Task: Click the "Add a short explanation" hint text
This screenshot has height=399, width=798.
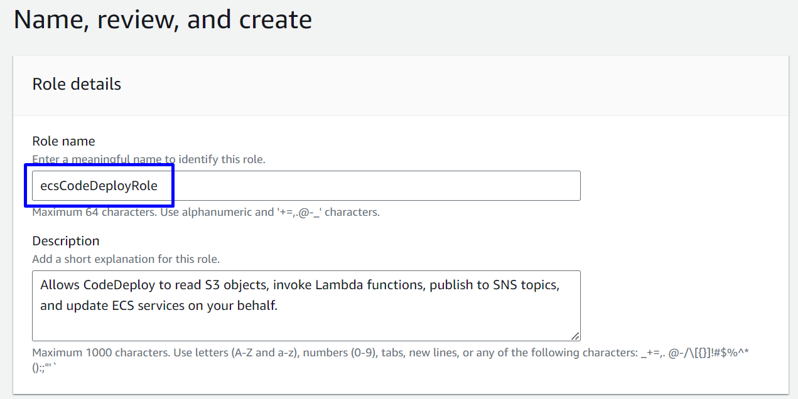Action: coord(126,259)
